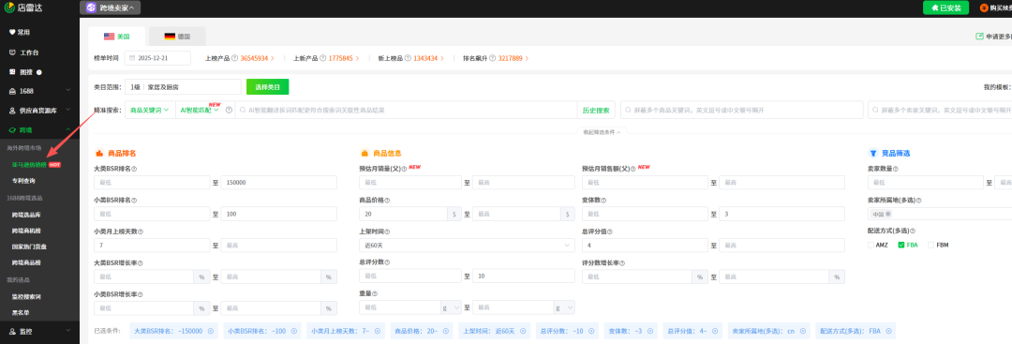Viewport: 1012px width, 344px height.
Task: Click help icon next to 总评分值
Action: pyautogui.click(x=609, y=232)
